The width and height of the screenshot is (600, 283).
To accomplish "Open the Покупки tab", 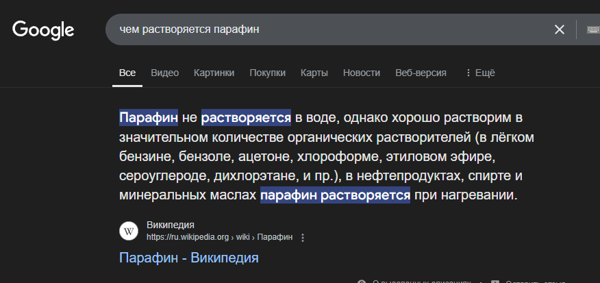I will coord(268,73).
